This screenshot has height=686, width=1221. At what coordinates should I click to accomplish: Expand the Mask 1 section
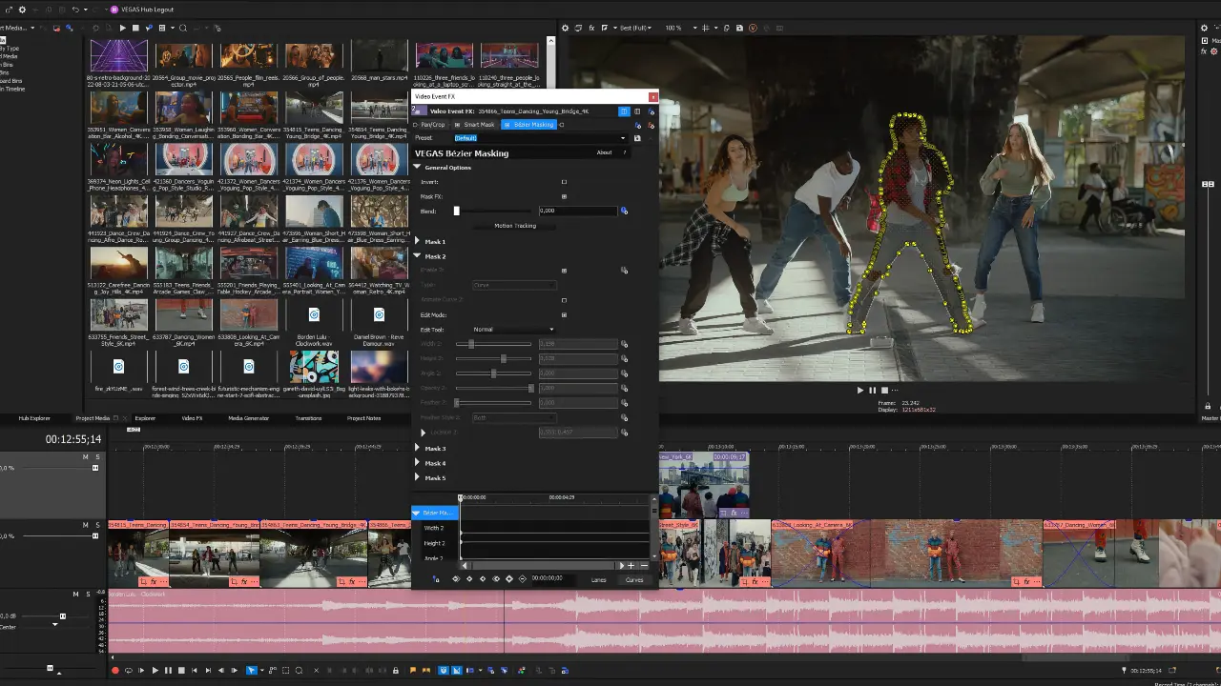click(418, 242)
